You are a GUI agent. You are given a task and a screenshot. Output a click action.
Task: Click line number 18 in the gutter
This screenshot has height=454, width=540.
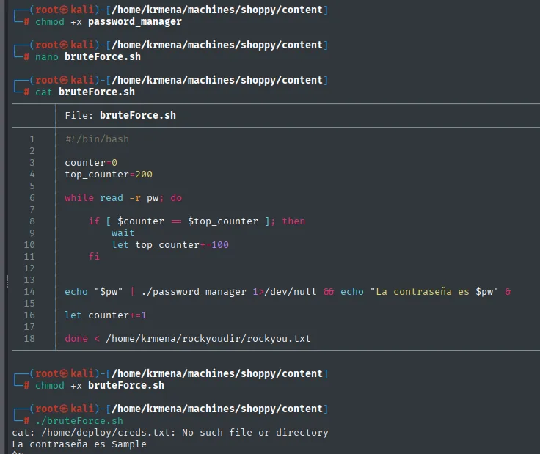29,339
